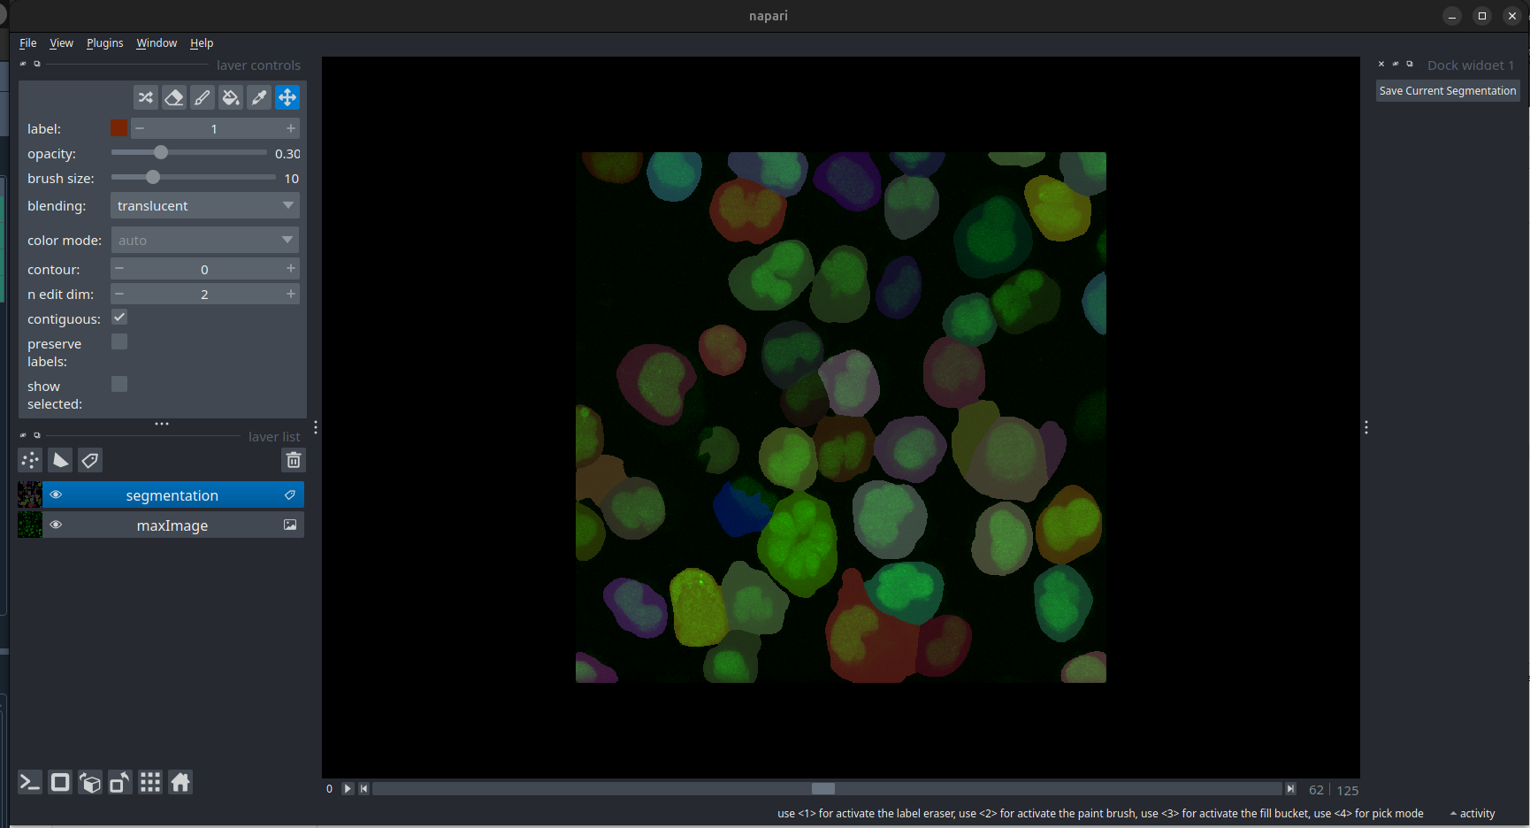Click Save Current Segmentation button
Viewport: 1530px width, 828px height.
click(x=1447, y=91)
